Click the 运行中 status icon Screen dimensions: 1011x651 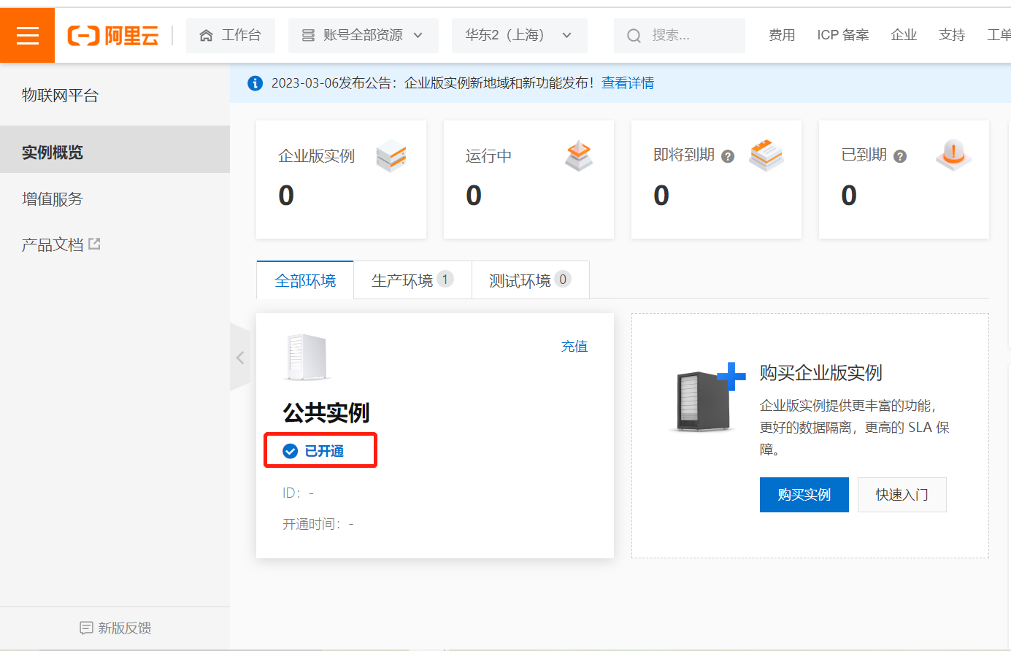point(579,155)
